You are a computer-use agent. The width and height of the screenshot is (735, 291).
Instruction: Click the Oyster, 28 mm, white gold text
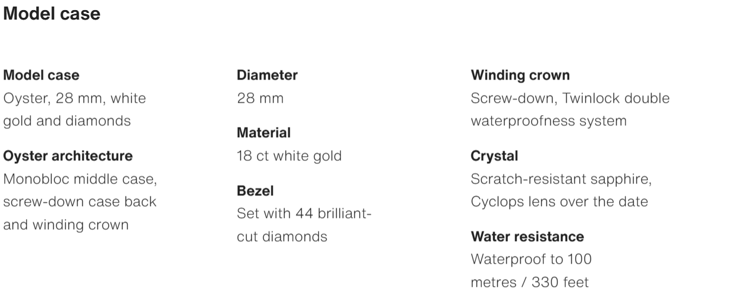74,98
